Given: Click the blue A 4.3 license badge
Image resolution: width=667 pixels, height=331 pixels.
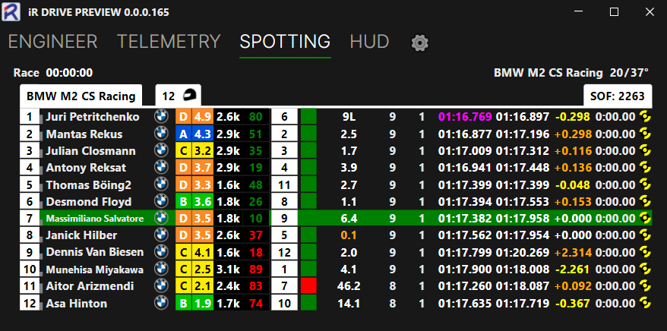Looking at the screenshot, I should point(194,134).
